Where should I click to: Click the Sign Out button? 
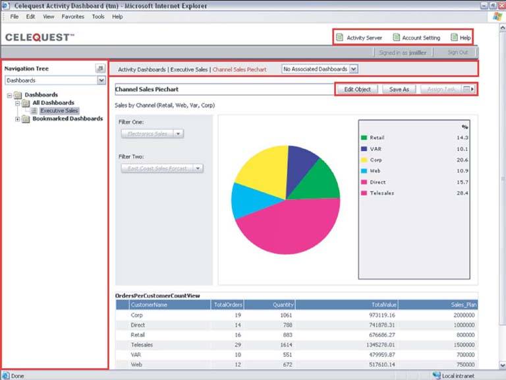457,52
